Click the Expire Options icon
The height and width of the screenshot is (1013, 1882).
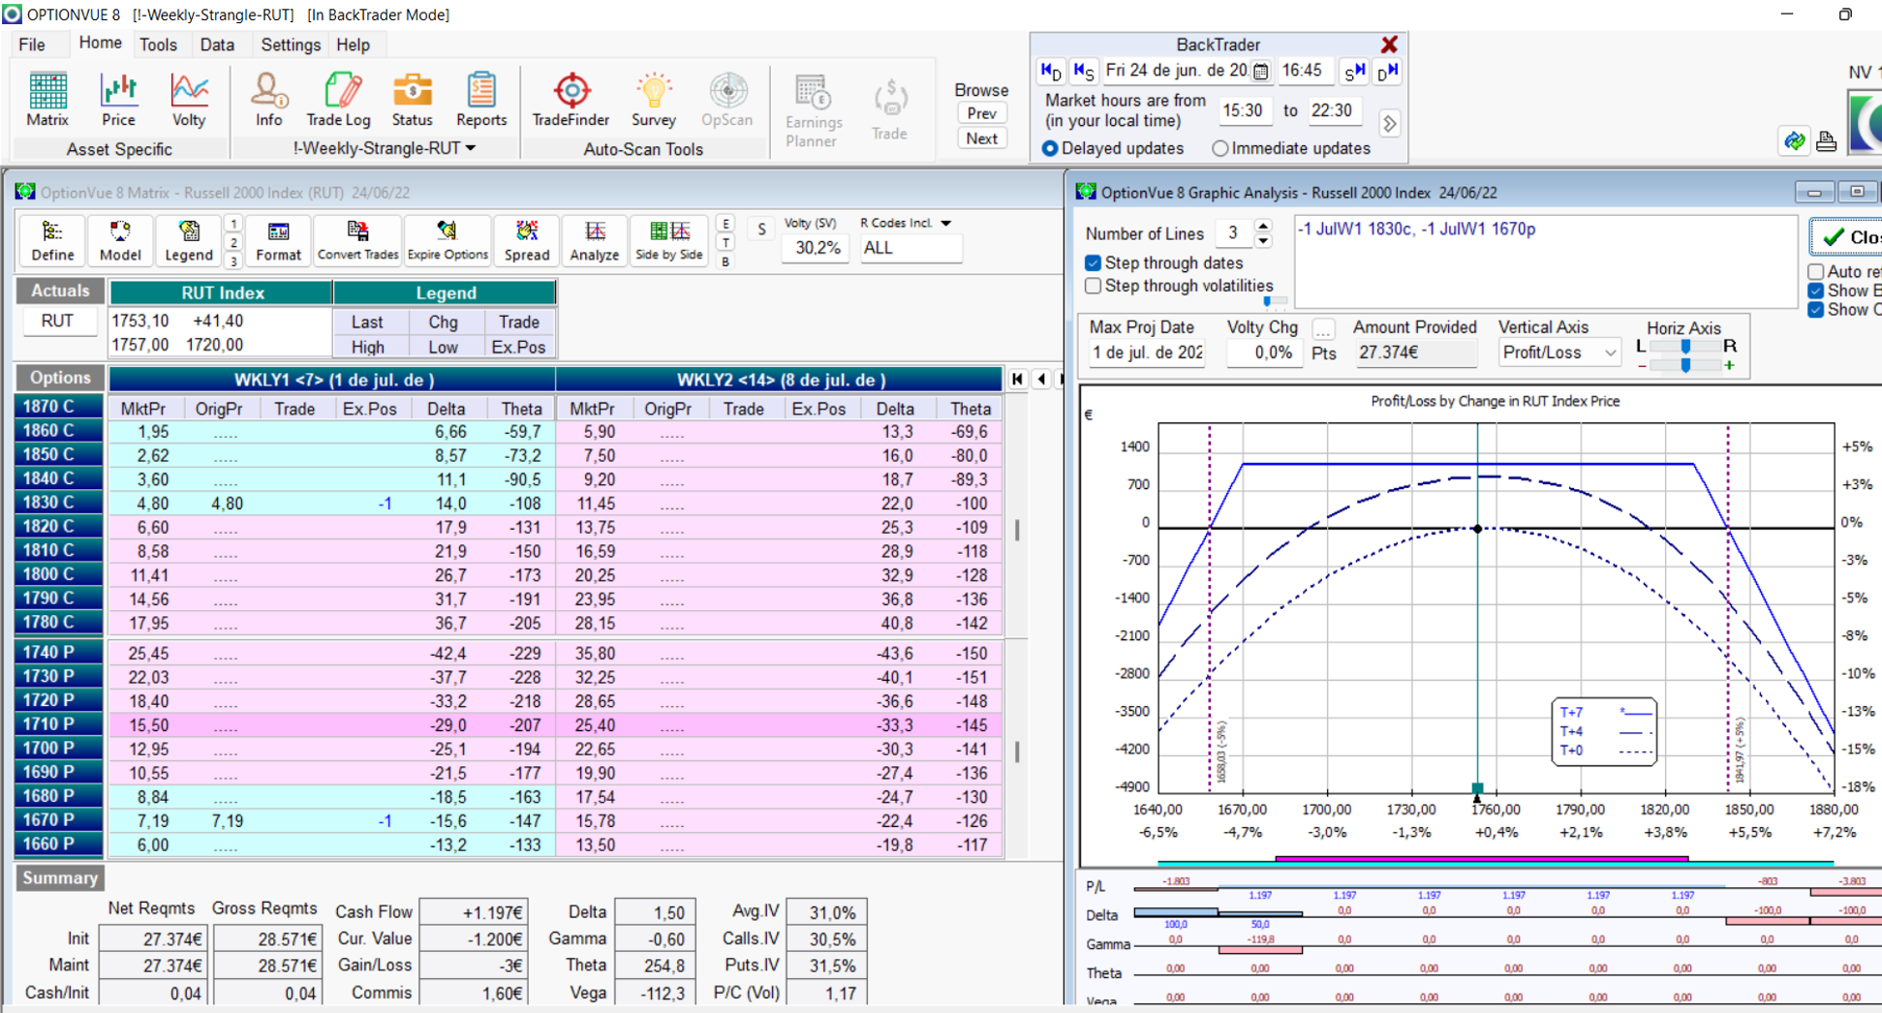(x=447, y=240)
